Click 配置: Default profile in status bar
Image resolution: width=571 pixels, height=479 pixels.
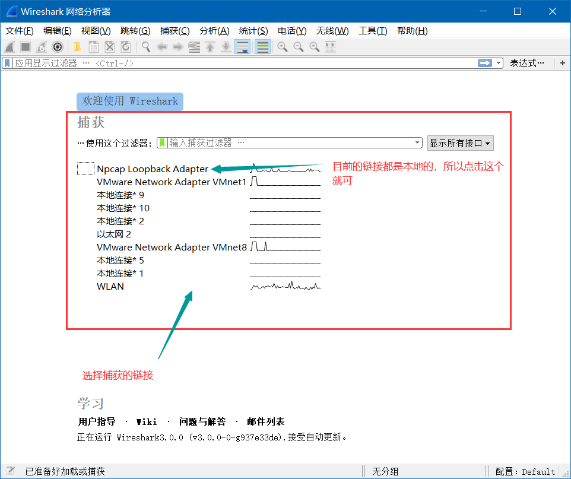tap(525, 472)
